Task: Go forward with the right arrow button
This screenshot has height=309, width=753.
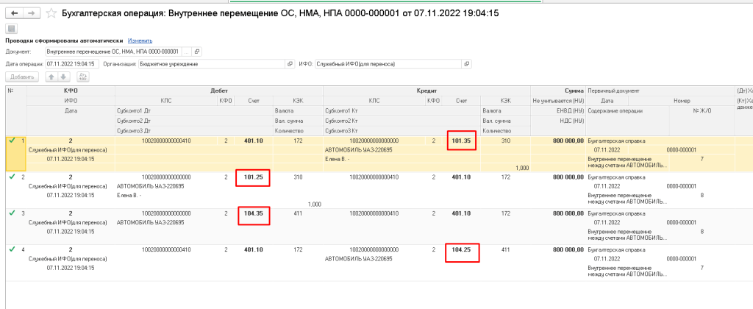Action: tap(31, 13)
